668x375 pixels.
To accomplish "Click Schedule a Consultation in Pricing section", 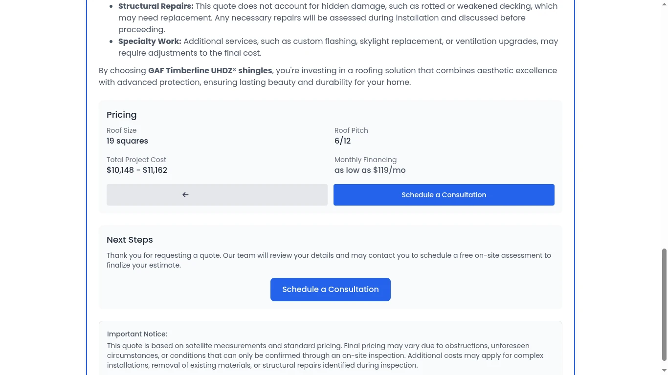I will pyautogui.click(x=444, y=195).
